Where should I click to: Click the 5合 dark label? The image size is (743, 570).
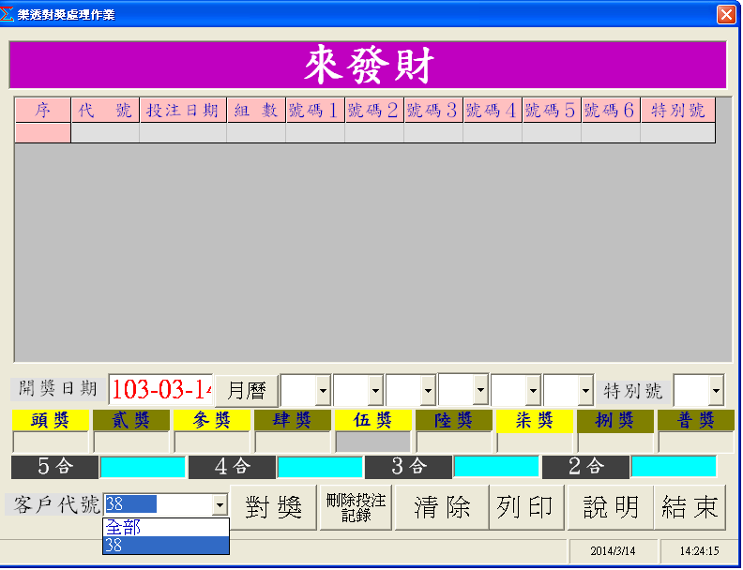click(x=55, y=467)
